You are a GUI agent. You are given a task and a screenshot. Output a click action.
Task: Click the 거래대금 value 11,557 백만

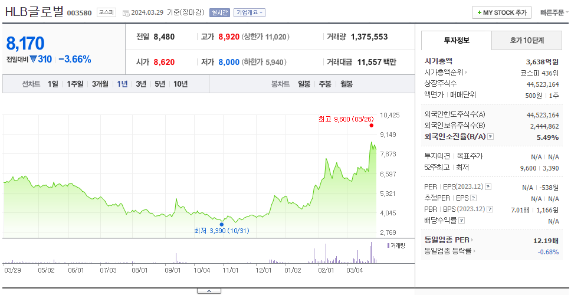click(376, 63)
